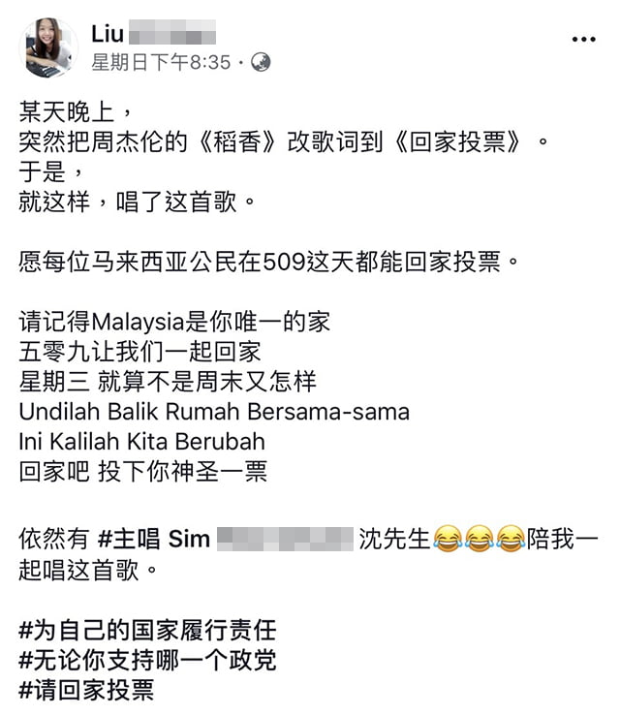This screenshot has height=715, width=620.
Task: Click the first laughing-tears emoji
Action: (448, 539)
